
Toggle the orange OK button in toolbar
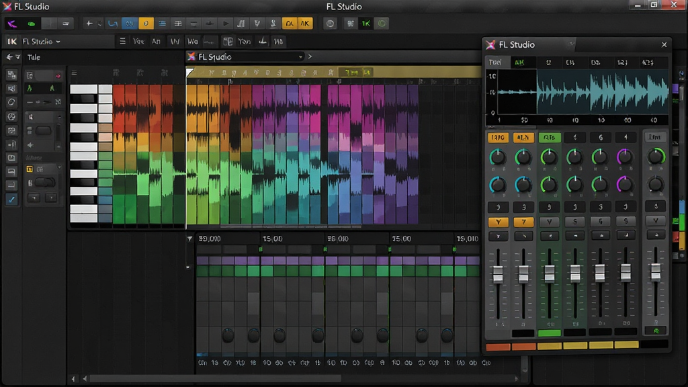[x=289, y=24]
